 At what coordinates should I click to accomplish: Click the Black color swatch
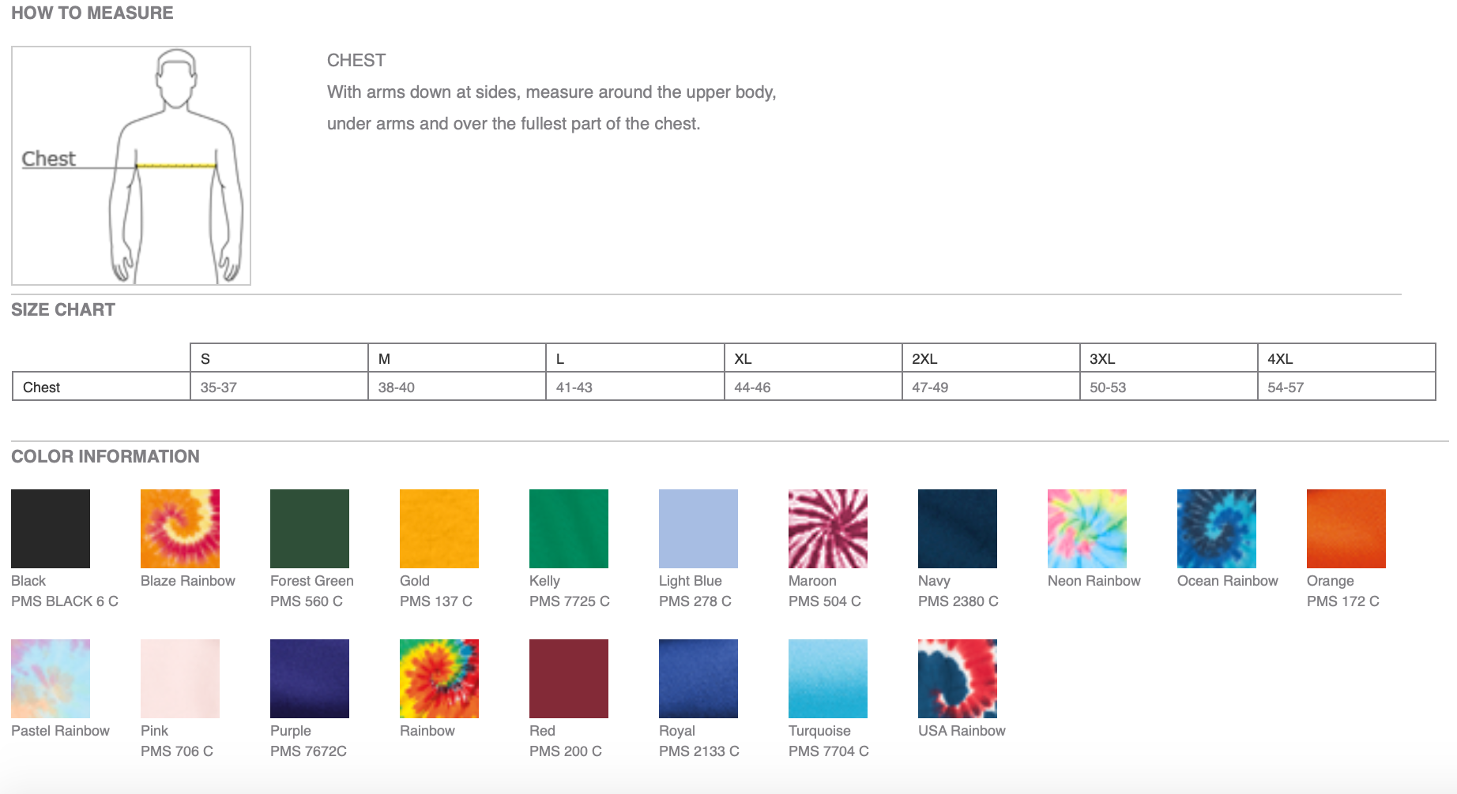(51, 529)
